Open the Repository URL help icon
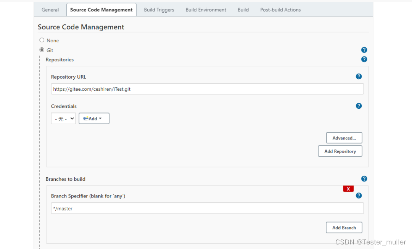This screenshot has width=412, height=249. click(x=359, y=77)
